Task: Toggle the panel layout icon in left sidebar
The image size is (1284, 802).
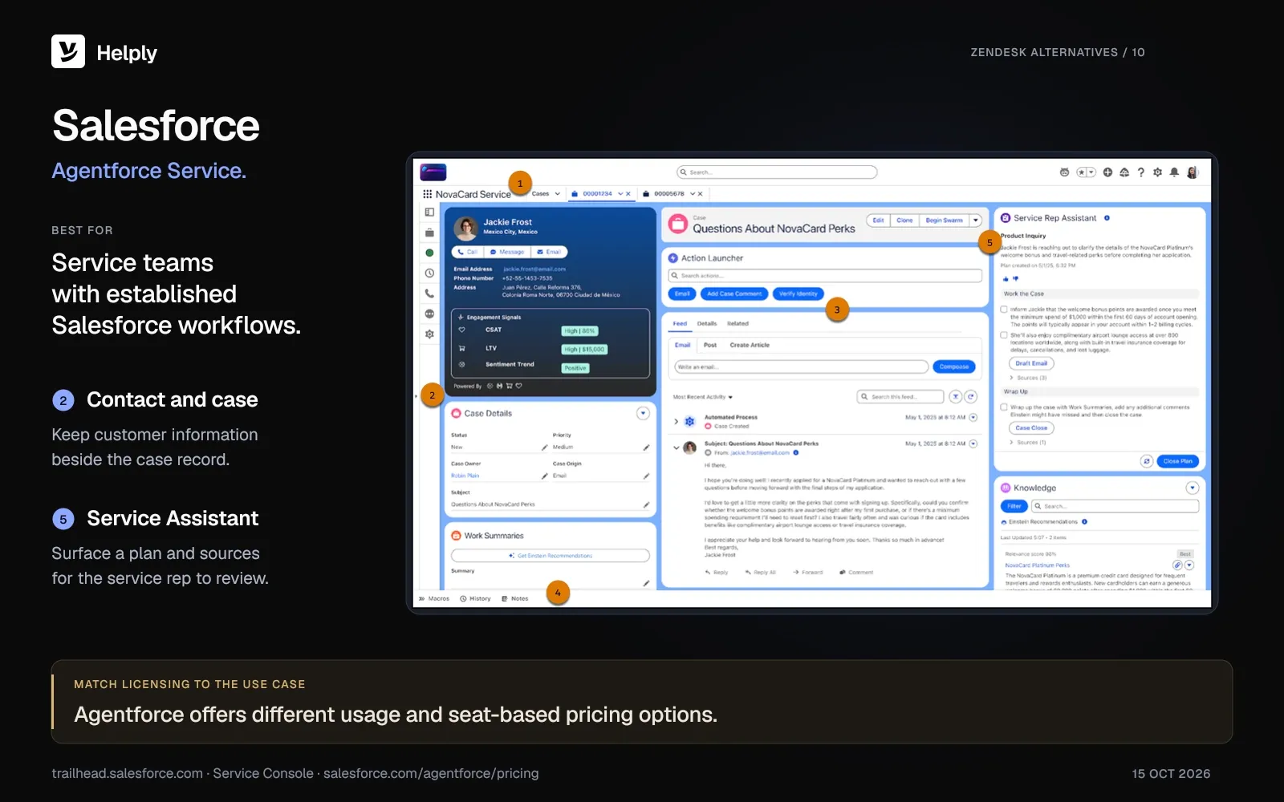Action: click(429, 213)
